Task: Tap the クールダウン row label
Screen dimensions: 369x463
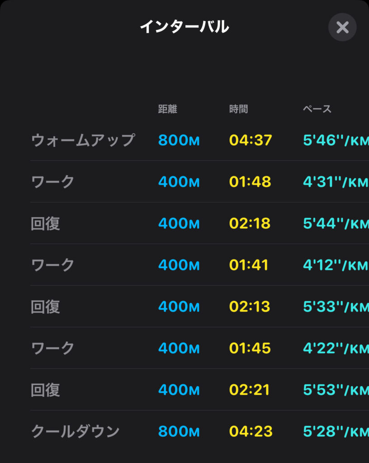Action: tap(75, 431)
